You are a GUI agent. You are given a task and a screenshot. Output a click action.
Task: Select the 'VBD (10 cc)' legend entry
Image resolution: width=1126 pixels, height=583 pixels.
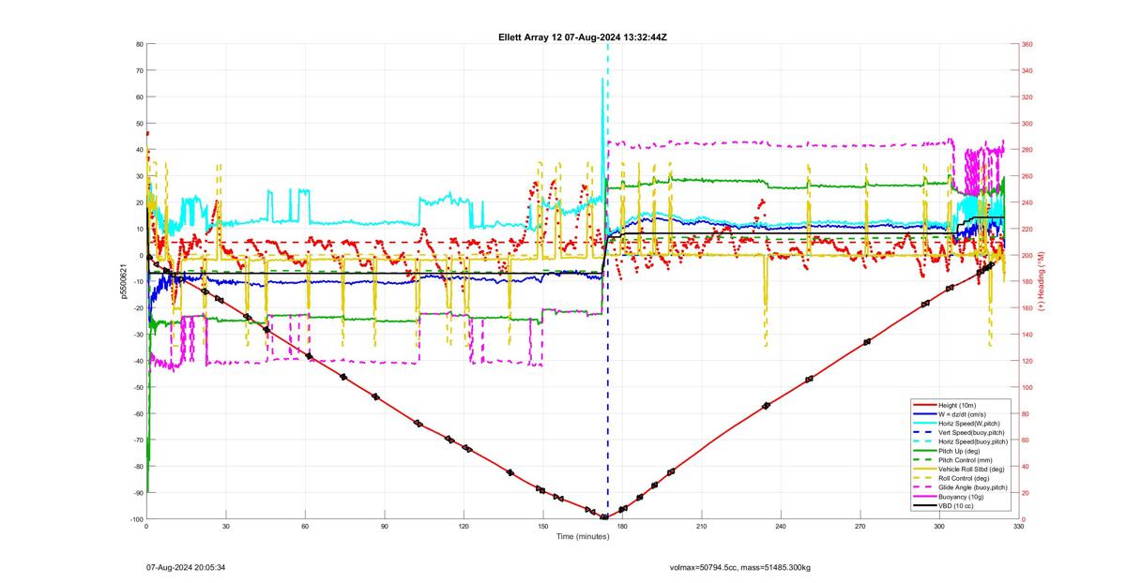[956, 506]
